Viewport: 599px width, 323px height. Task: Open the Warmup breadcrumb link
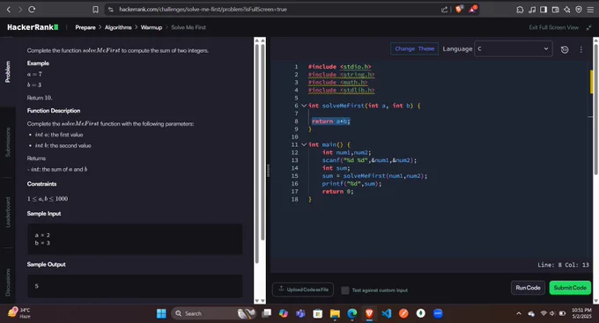152,27
